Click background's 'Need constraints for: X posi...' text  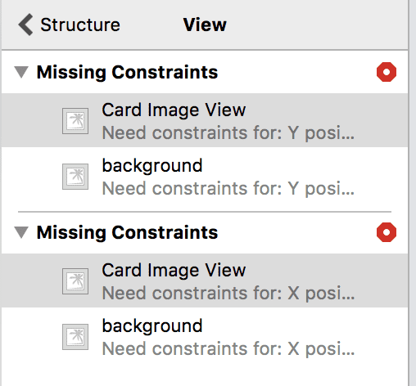pyautogui.click(x=228, y=348)
